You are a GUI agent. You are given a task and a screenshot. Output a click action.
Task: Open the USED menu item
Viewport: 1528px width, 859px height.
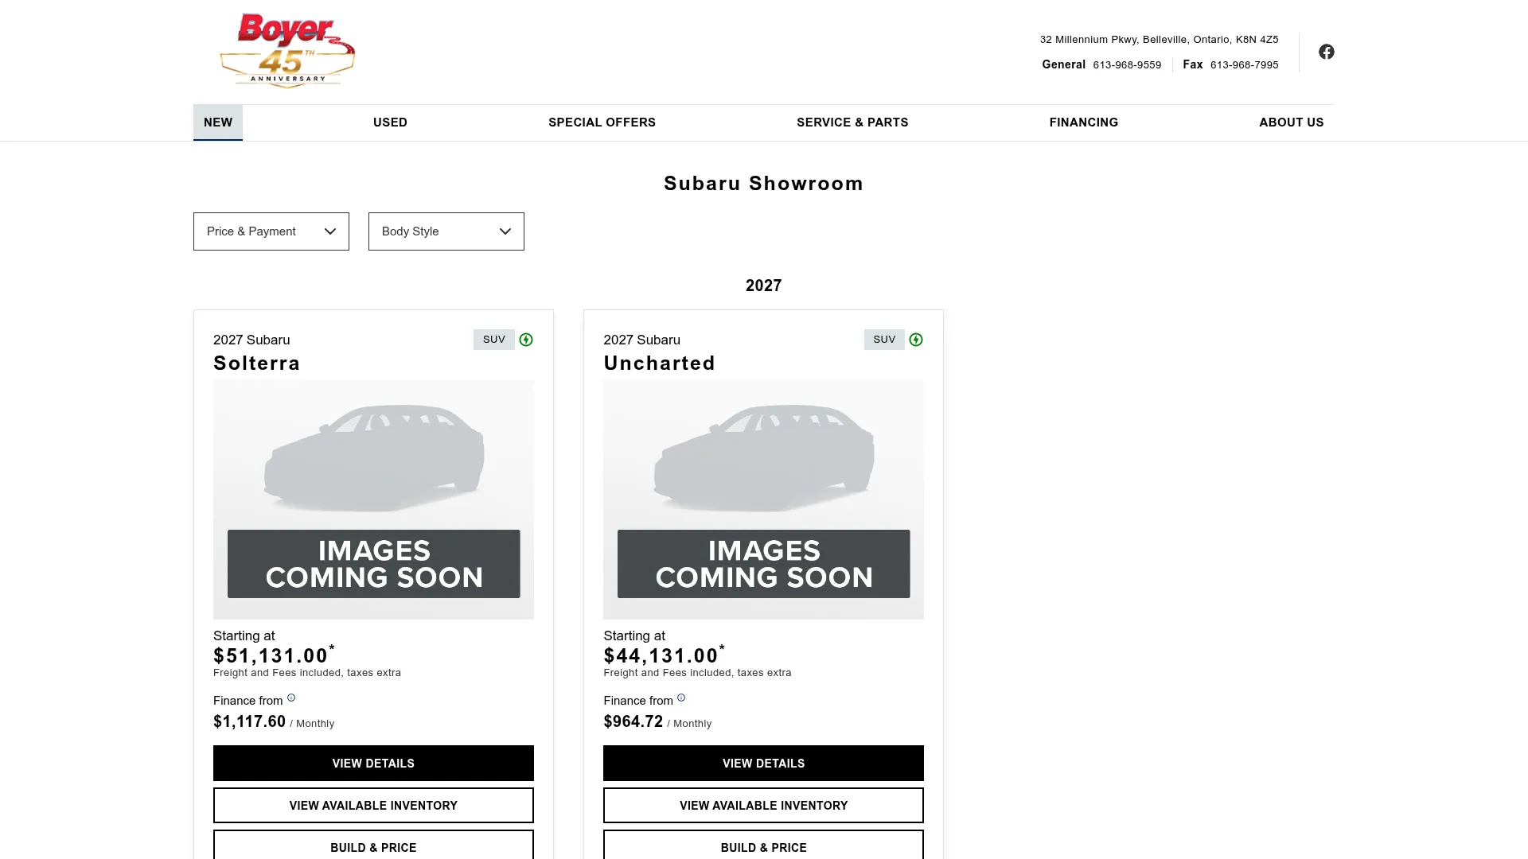[390, 122]
